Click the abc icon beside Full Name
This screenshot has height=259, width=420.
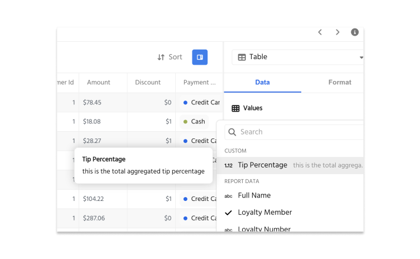tap(229, 196)
